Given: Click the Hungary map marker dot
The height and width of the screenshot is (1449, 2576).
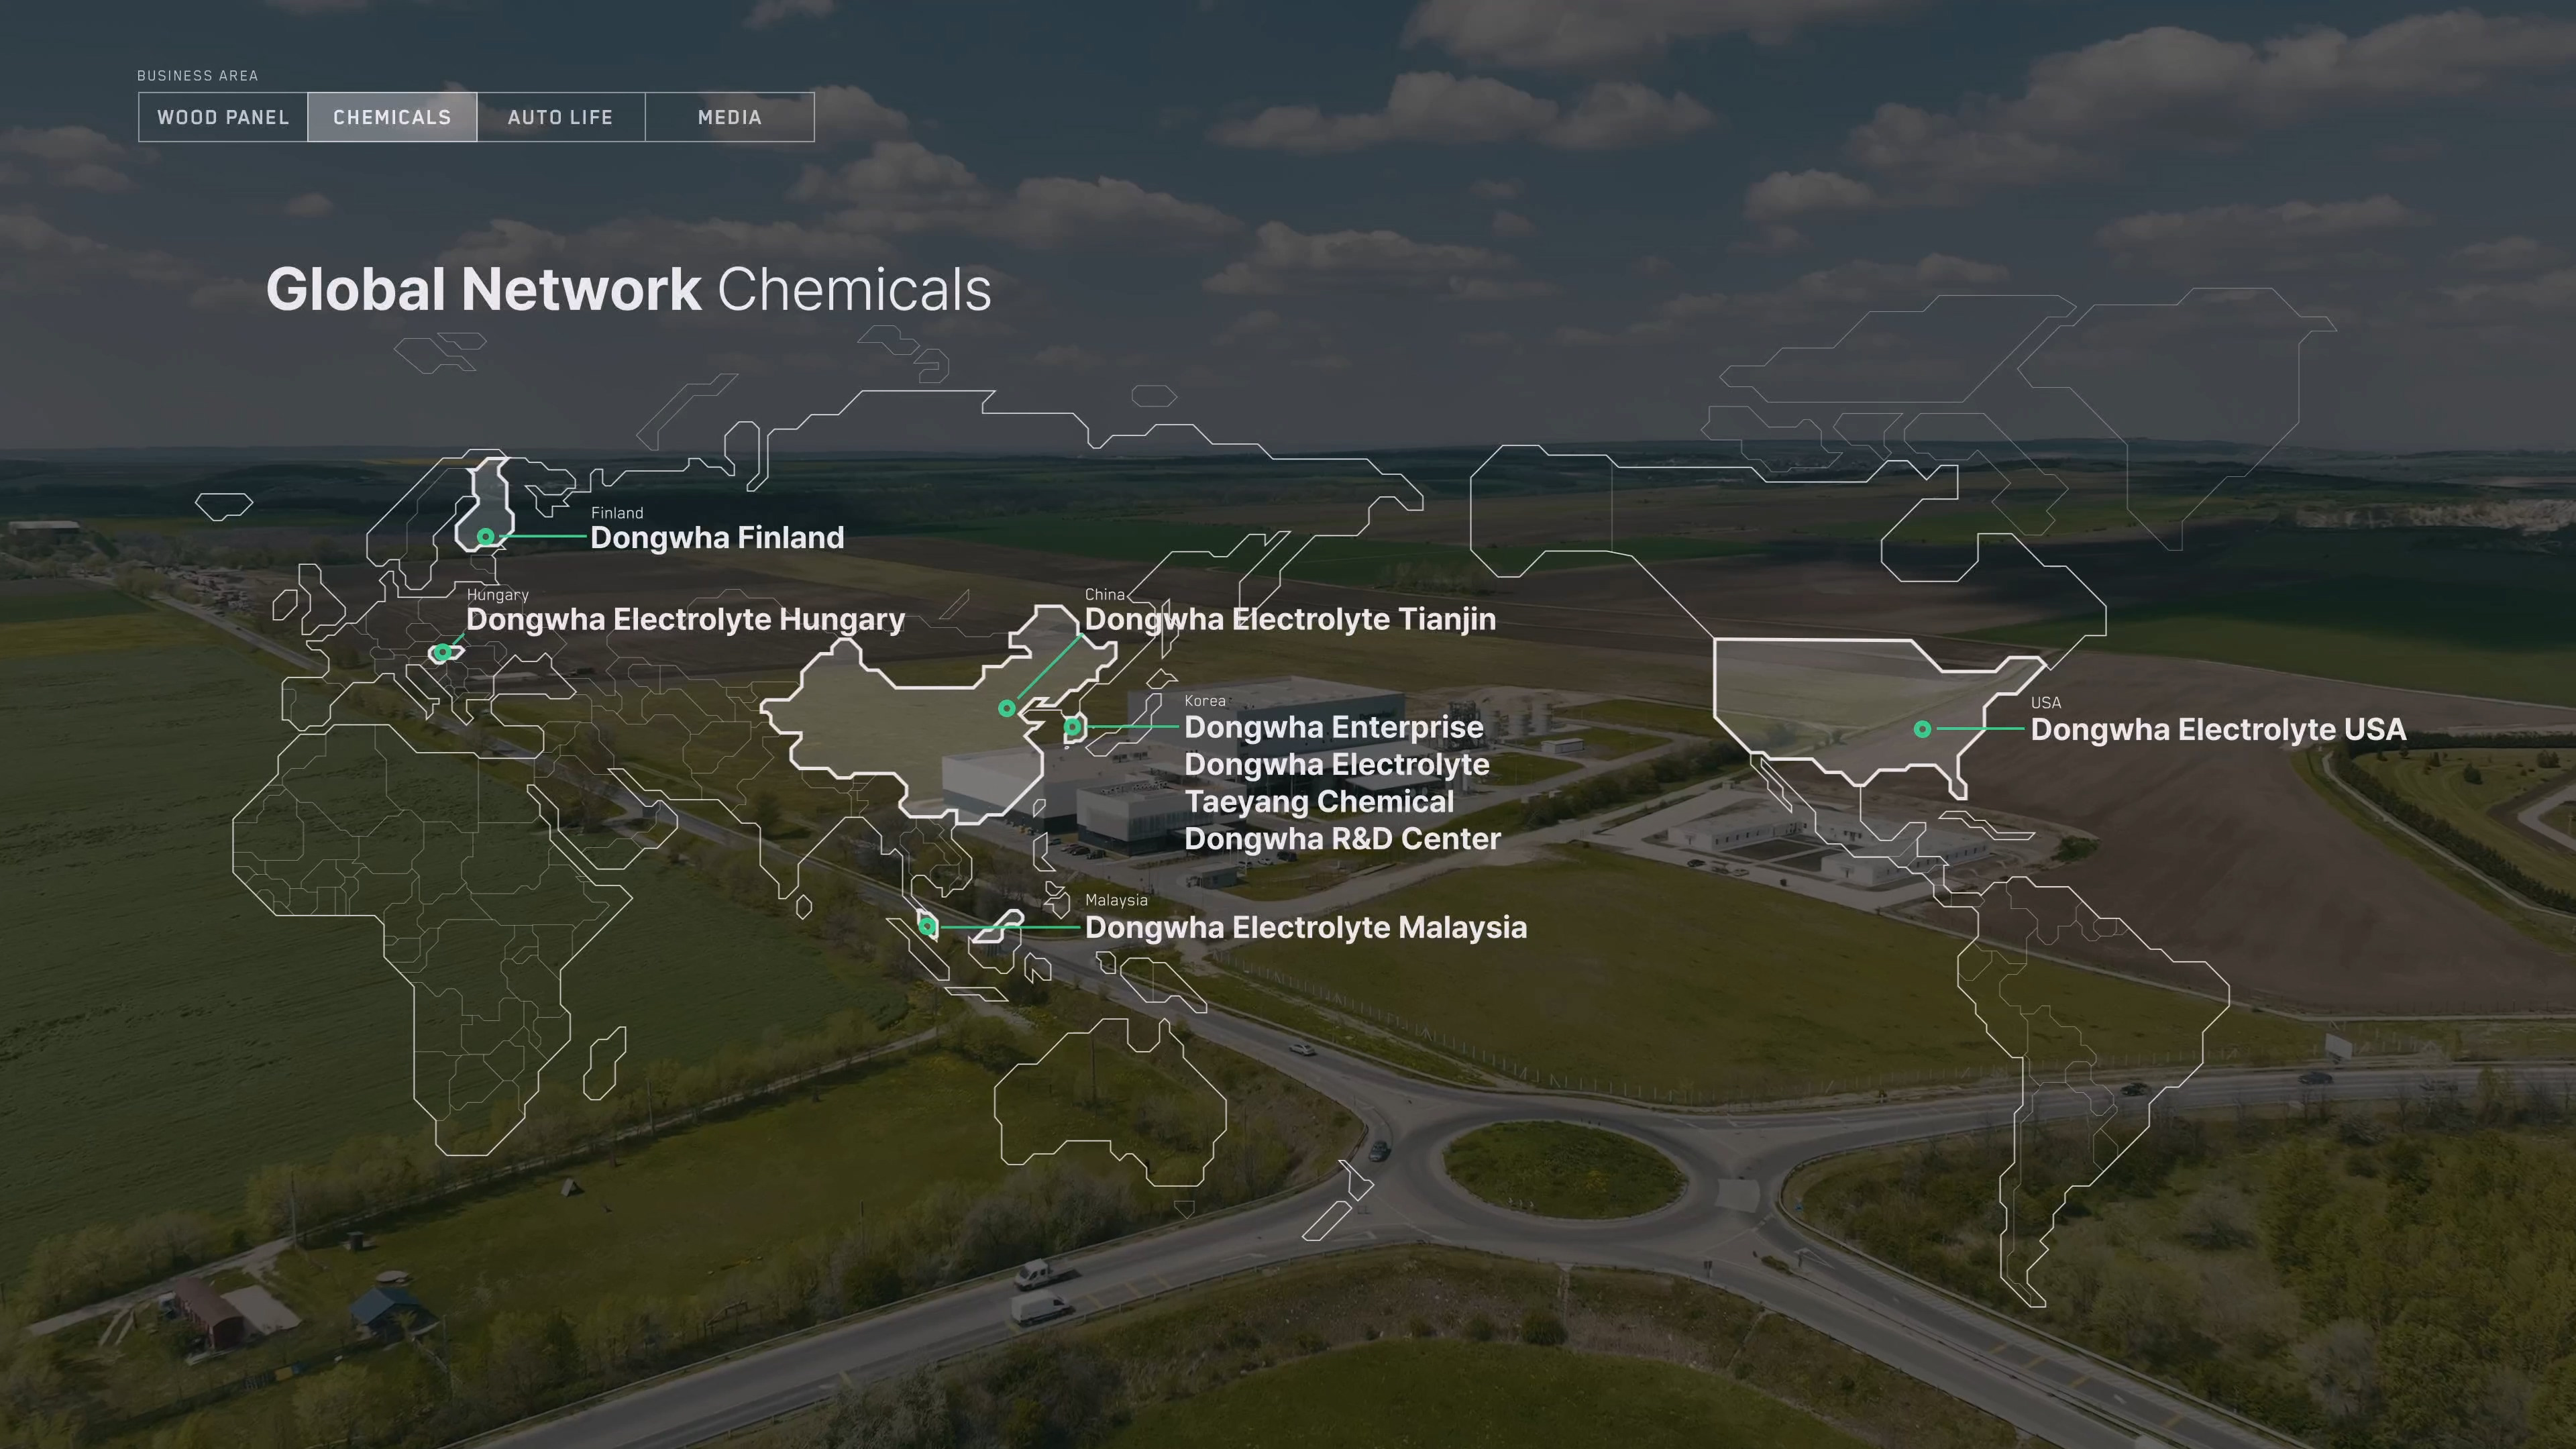Looking at the screenshot, I should coord(442,653).
